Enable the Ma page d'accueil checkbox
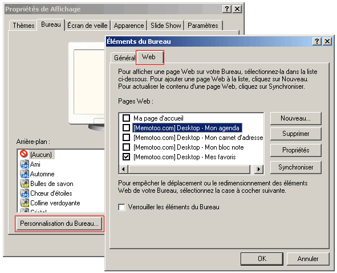337x273 pixels. [126, 118]
